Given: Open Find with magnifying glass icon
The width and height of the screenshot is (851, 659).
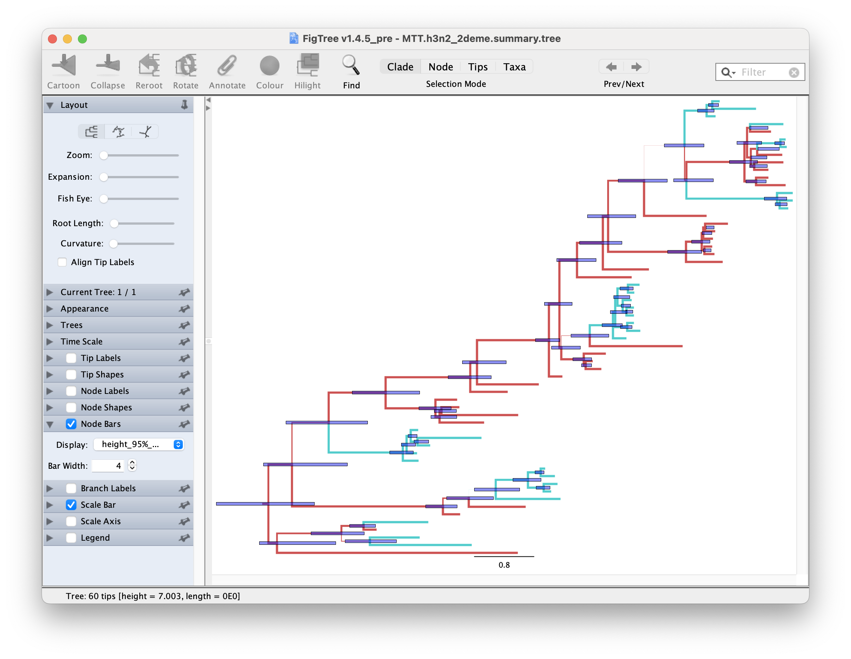Looking at the screenshot, I should (x=351, y=66).
